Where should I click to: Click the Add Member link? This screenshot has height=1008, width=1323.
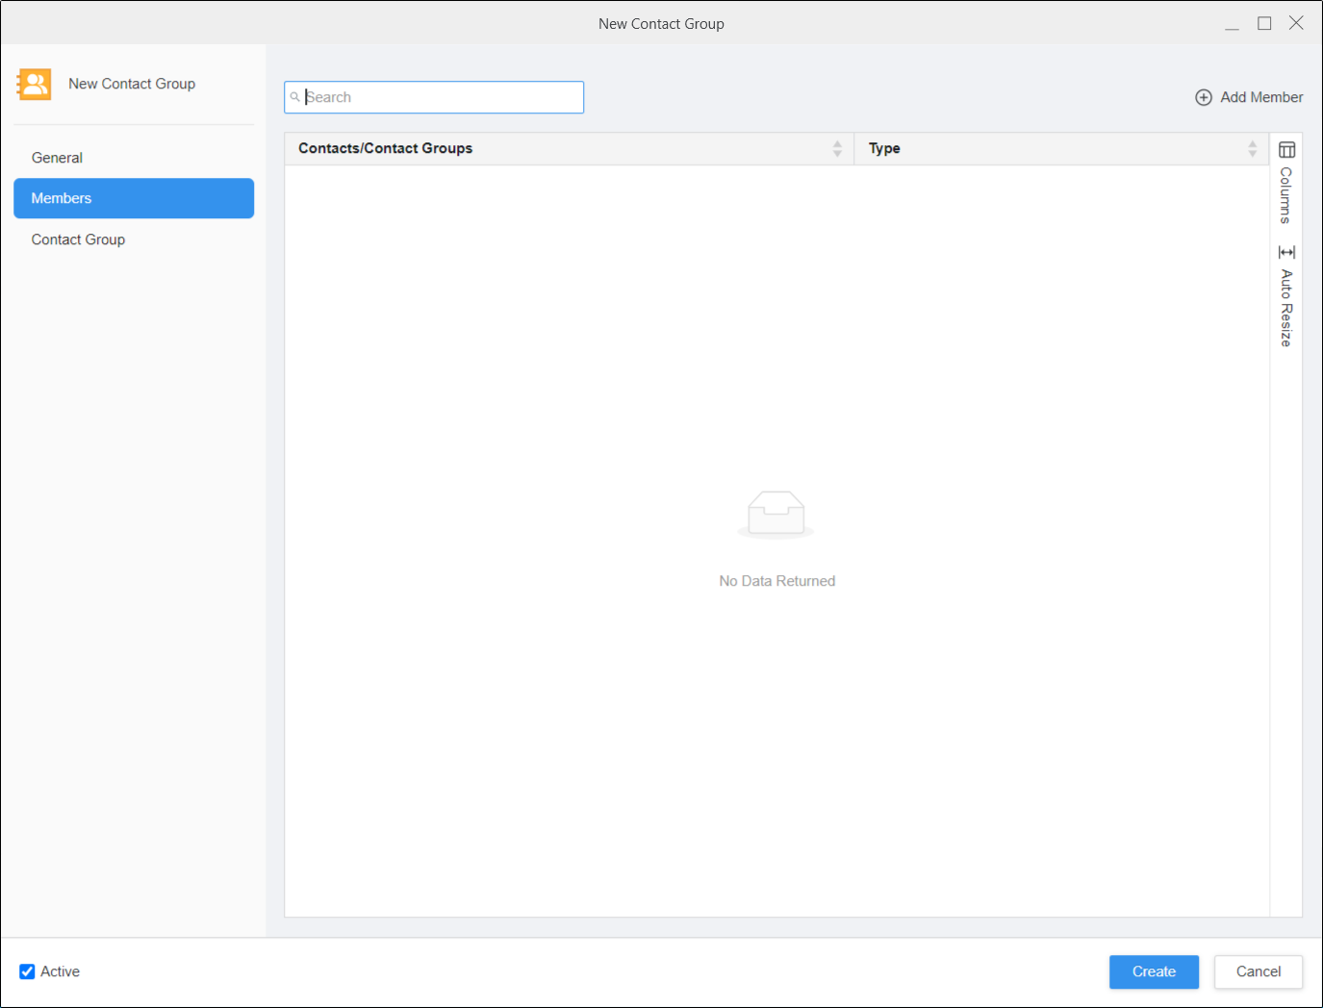pos(1260,97)
